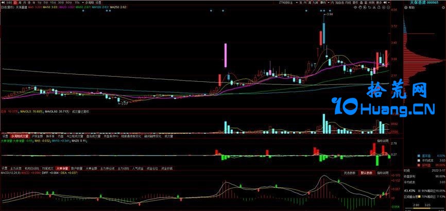Select the 资金抄底 indicator tab
This screenshot has width=446, height=211.
coord(167,168)
